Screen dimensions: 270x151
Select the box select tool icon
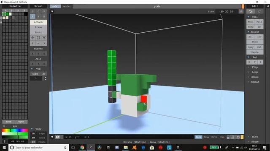pyautogui.click(x=38, y=38)
